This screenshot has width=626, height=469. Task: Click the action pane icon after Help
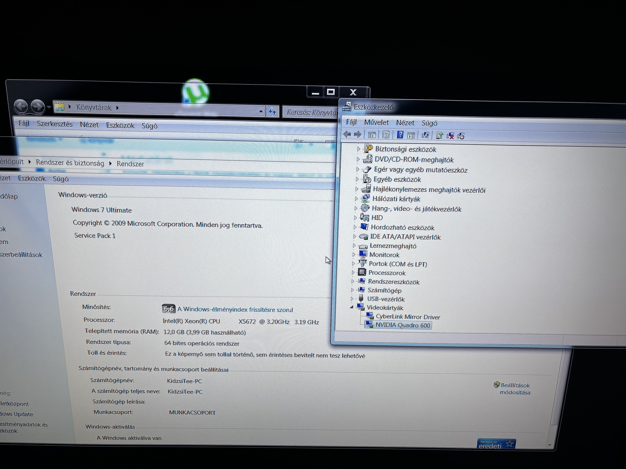tap(411, 135)
